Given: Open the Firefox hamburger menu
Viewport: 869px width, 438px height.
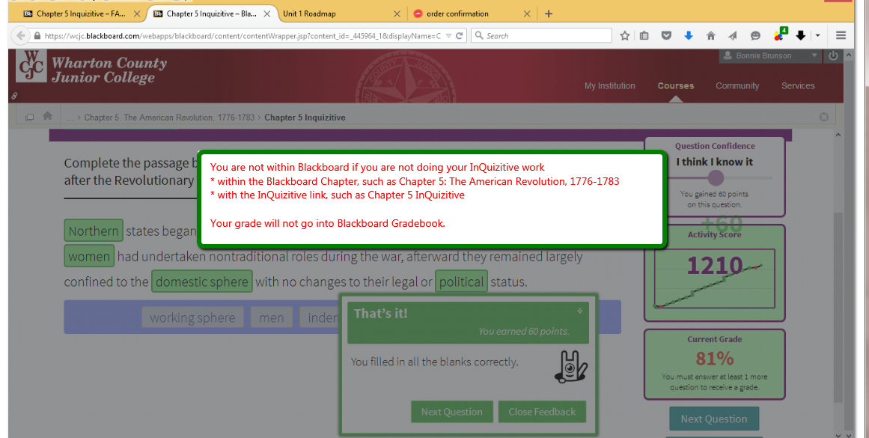Looking at the screenshot, I should 841,35.
